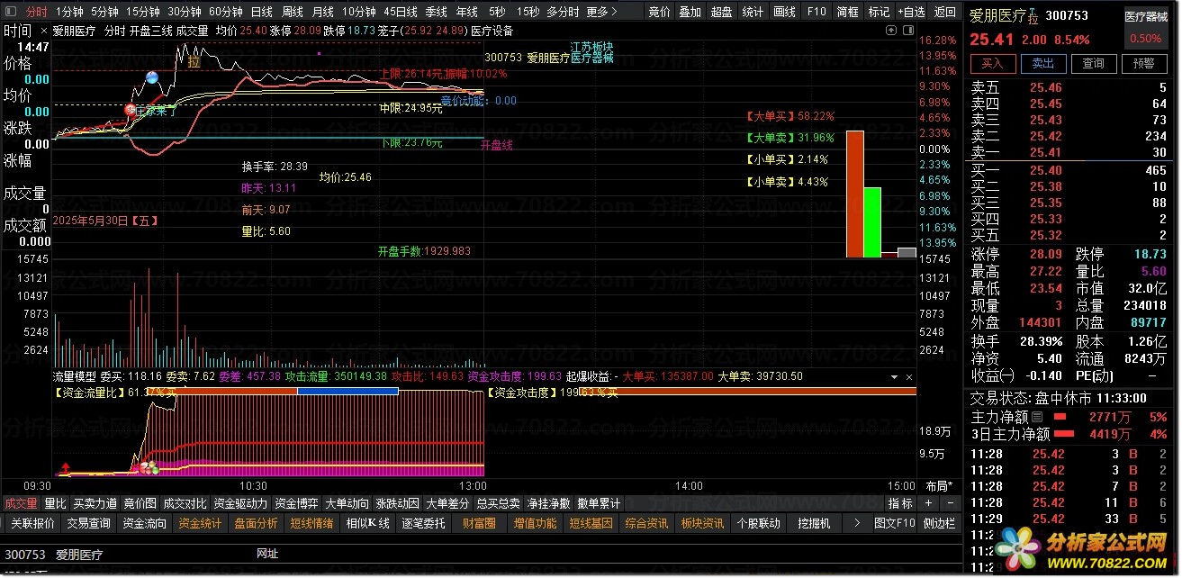The height and width of the screenshot is (578, 1182).
Task: Open the 财富圈 bottom tab
Action: click(479, 523)
